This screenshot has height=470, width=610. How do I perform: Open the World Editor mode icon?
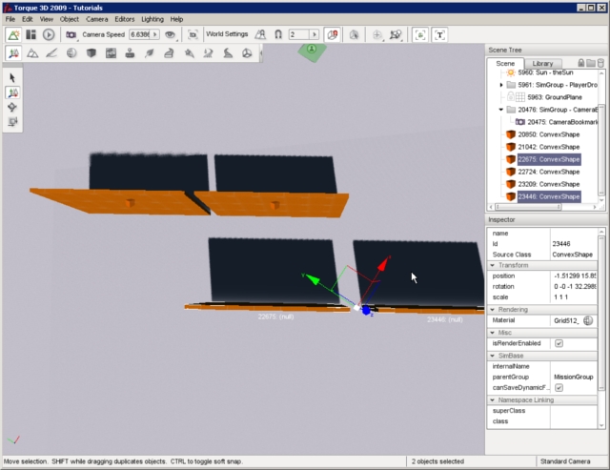(x=13, y=34)
